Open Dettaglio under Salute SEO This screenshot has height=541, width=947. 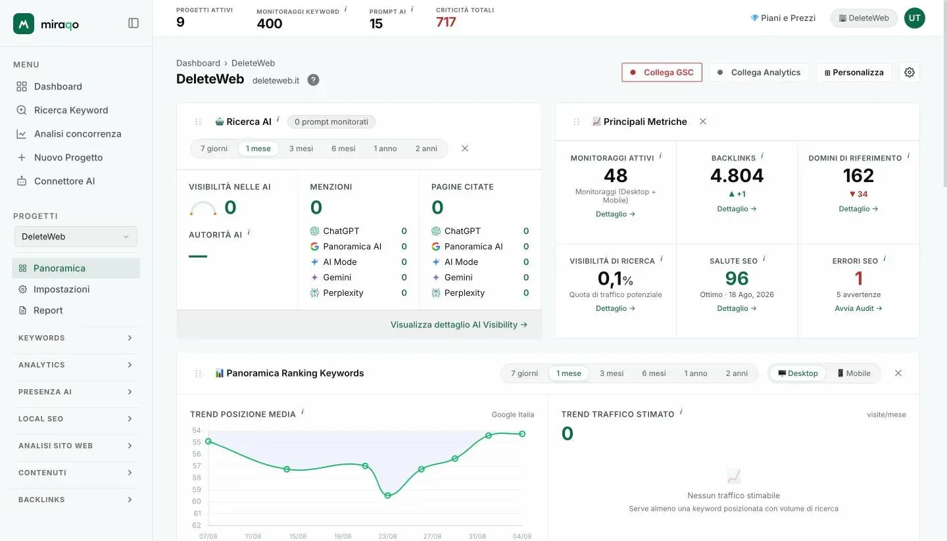pyautogui.click(x=737, y=308)
